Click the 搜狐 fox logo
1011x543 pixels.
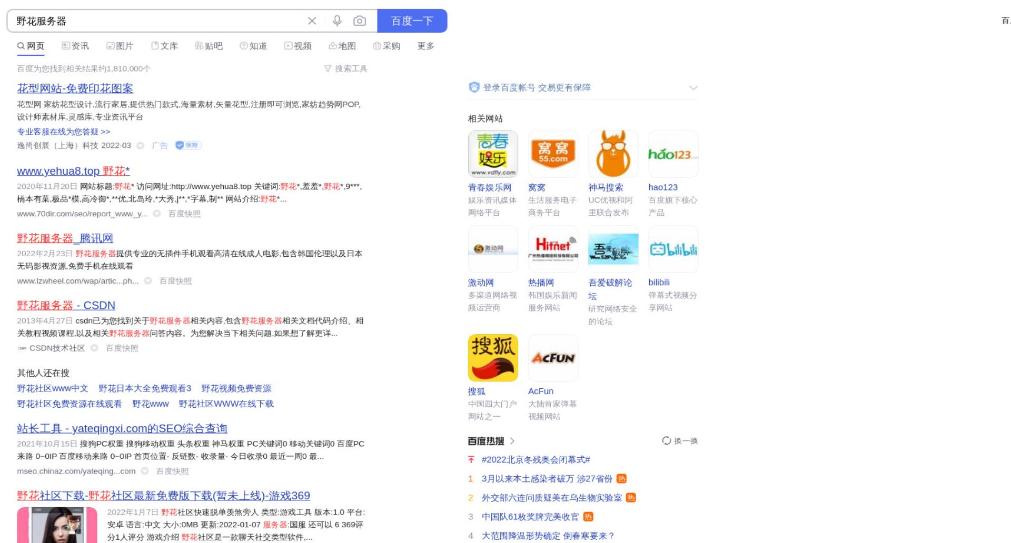493,358
